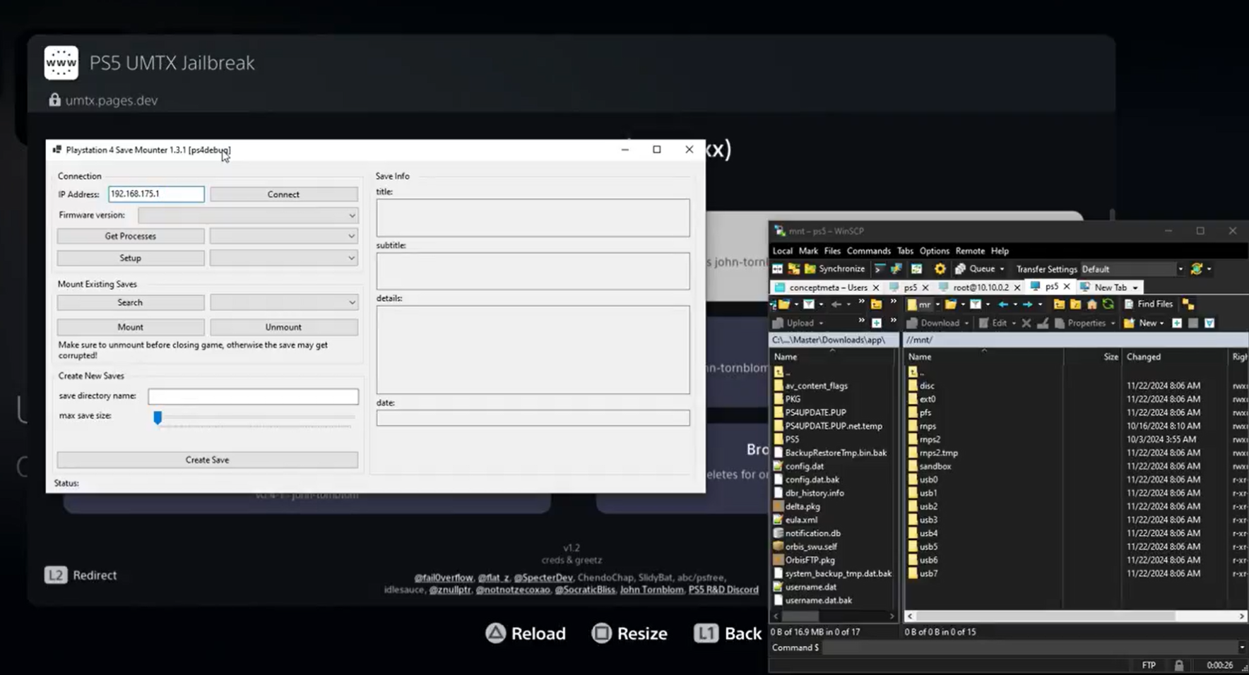Click the Unmount button

point(283,327)
